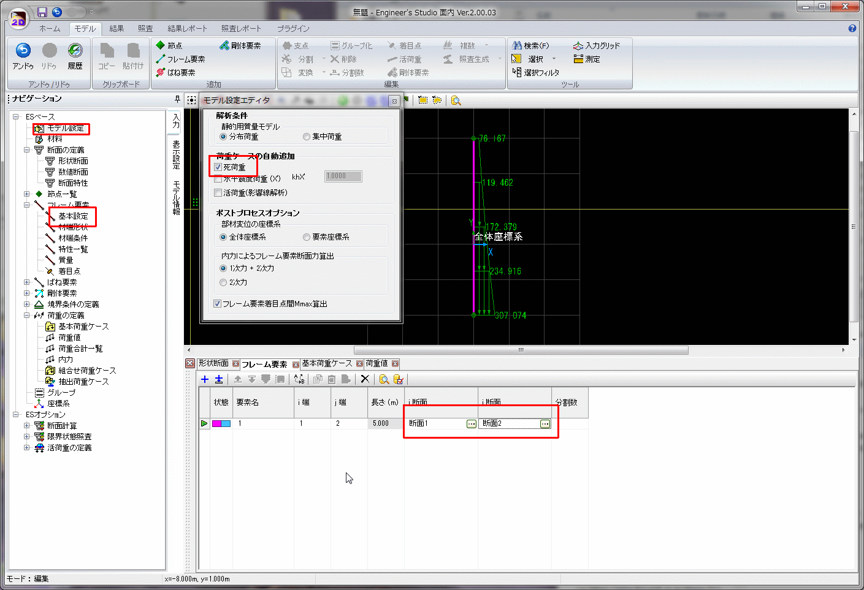The height and width of the screenshot is (590, 864).
Task: Choose 全体座標系 for member displacement
Action: point(223,237)
